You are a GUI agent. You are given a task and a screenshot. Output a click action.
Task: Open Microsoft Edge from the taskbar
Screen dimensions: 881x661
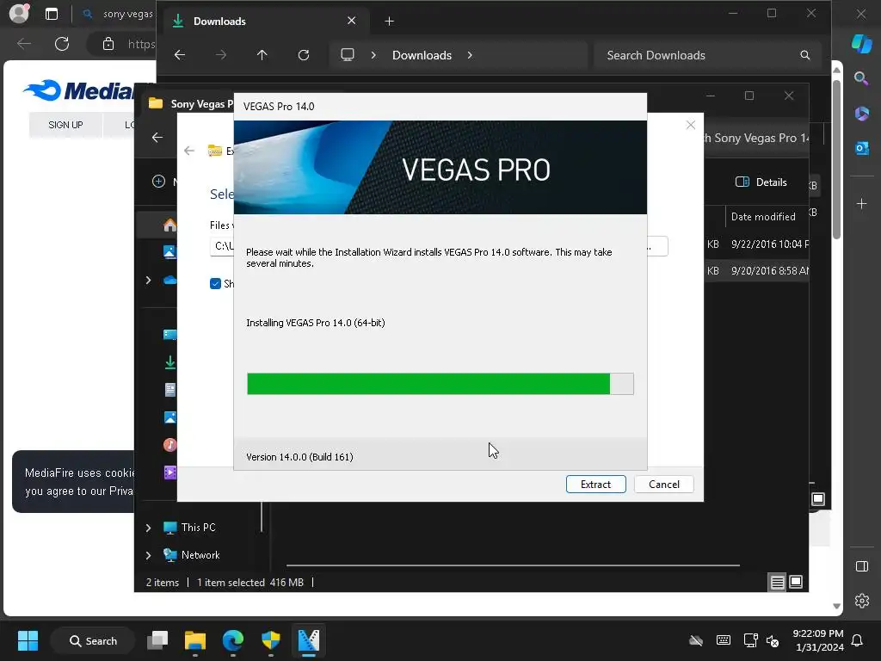[232, 640]
